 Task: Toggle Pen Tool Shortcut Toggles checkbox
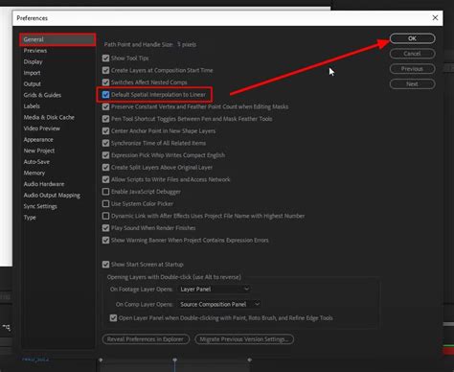click(x=105, y=119)
